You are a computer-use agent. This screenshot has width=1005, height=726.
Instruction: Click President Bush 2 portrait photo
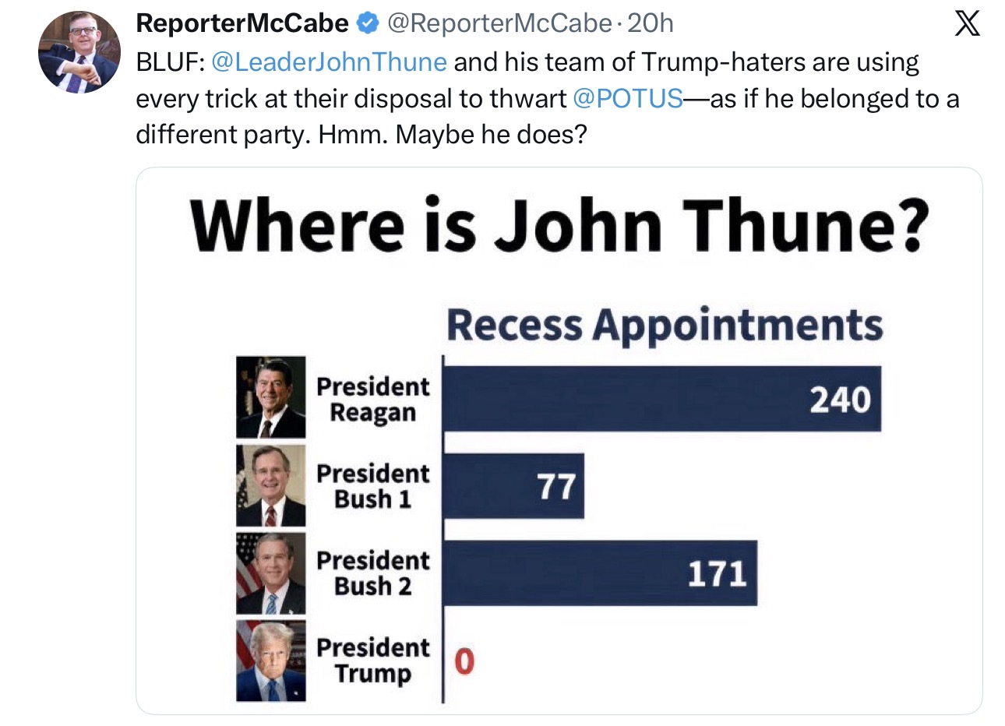(x=271, y=573)
